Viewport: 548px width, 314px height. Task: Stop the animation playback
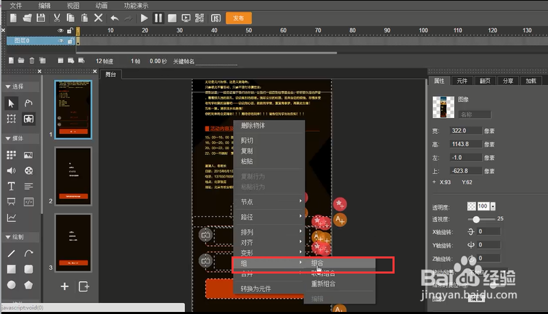coord(172,19)
